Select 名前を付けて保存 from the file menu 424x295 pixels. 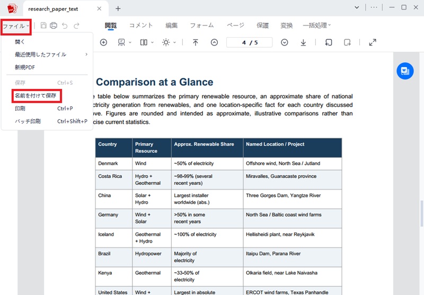pyautogui.click(x=36, y=96)
